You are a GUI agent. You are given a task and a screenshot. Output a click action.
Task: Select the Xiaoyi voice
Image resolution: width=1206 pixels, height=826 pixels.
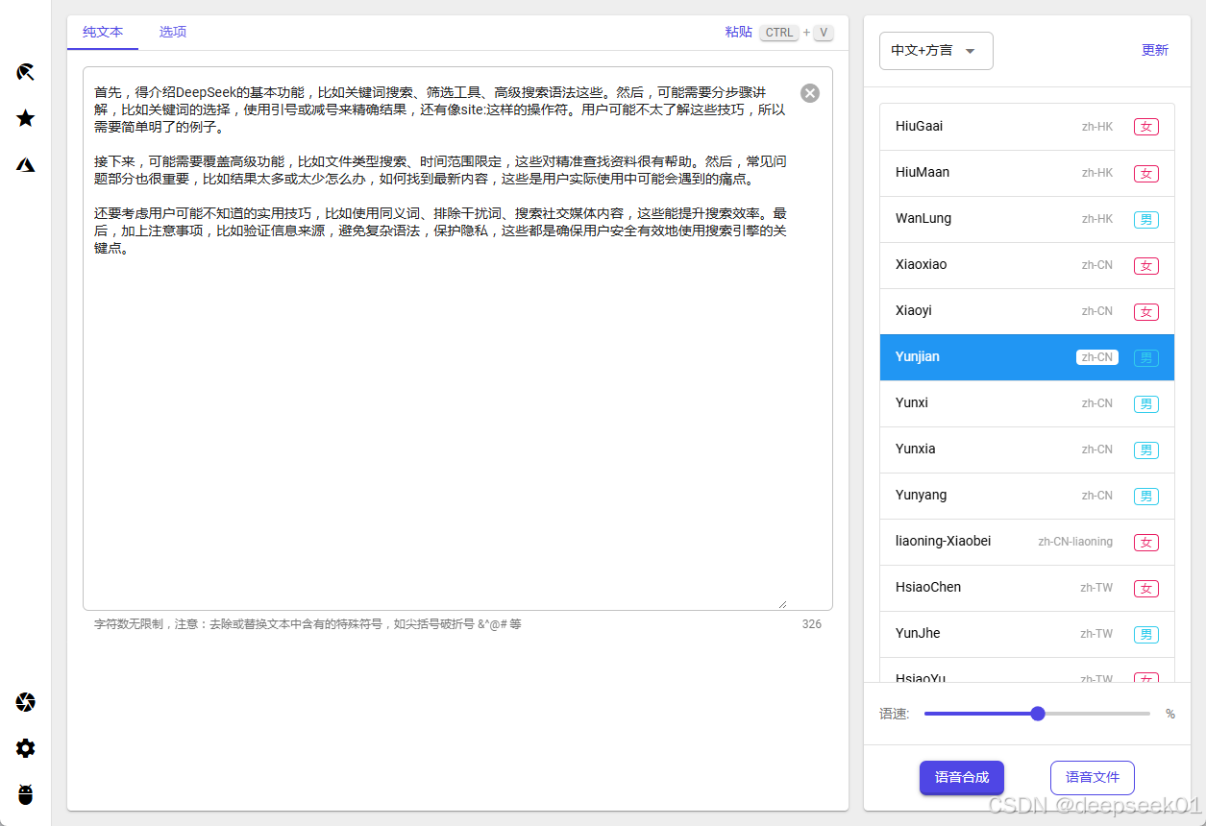coord(1027,311)
